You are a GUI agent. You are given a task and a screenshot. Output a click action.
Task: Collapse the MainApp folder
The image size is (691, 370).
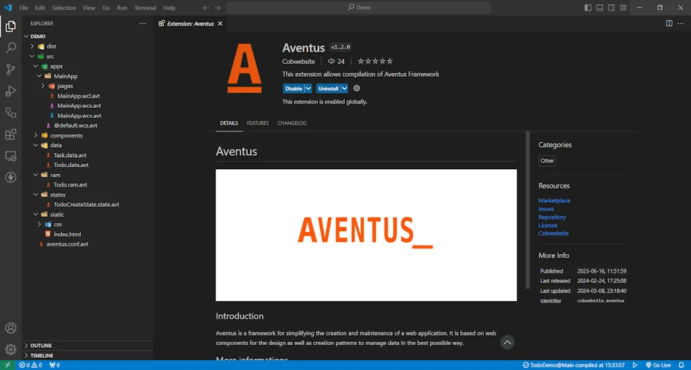coord(40,76)
